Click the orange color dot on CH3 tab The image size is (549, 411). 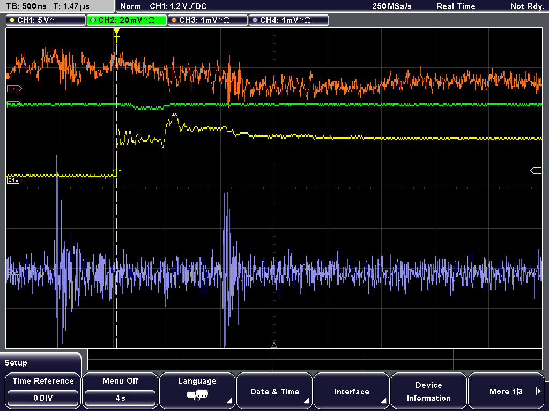point(174,20)
